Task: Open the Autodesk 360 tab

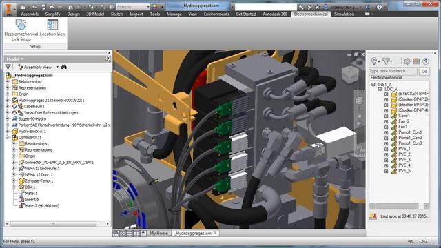Action: (275, 14)
